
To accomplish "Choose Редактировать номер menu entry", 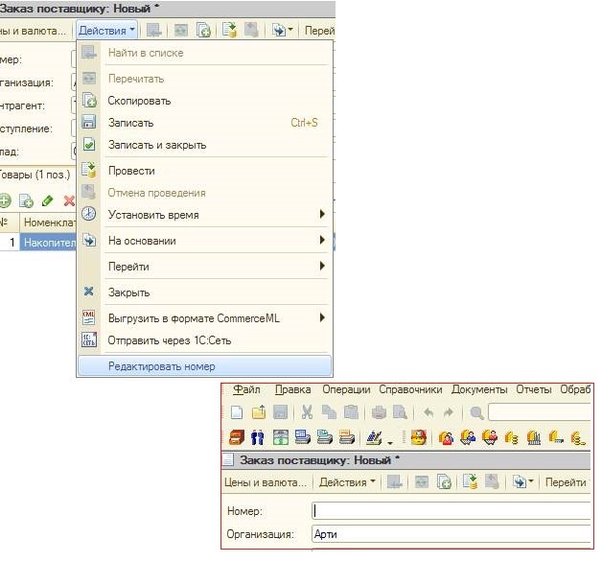I will click(x=204, y=366).
